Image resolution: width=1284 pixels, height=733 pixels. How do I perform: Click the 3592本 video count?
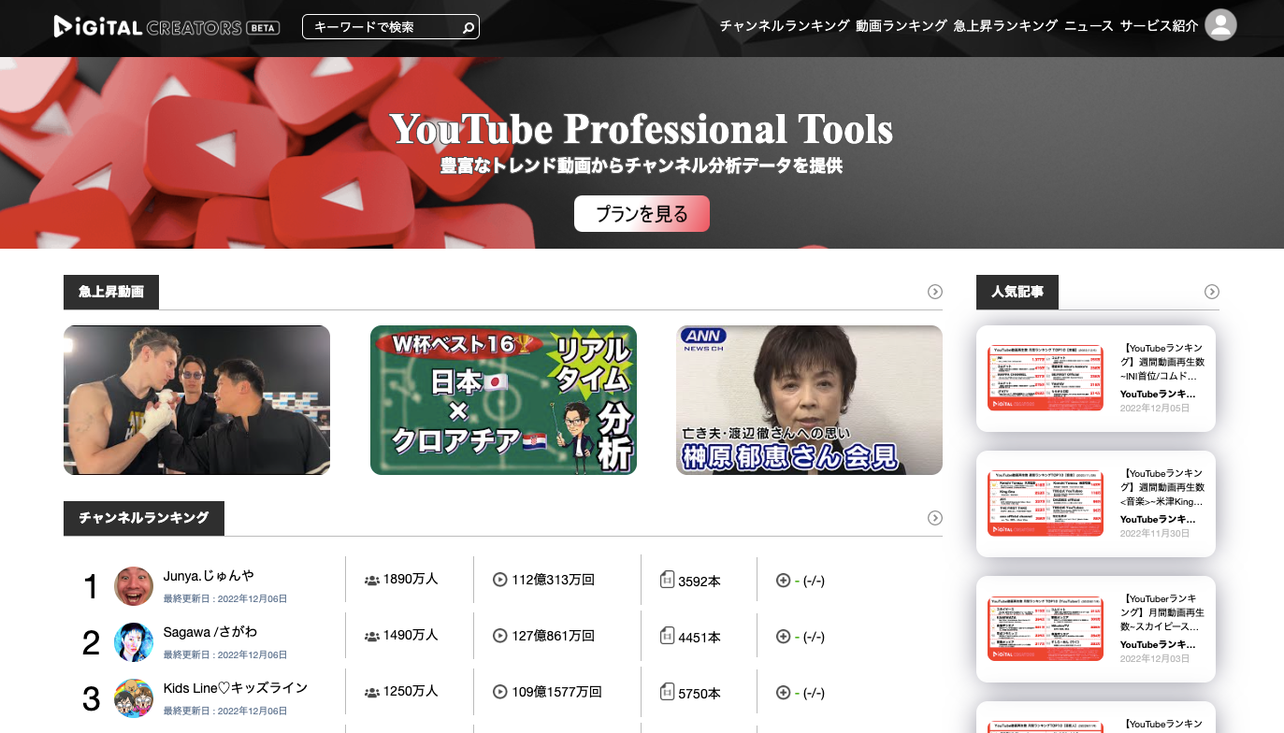point(700,581)
